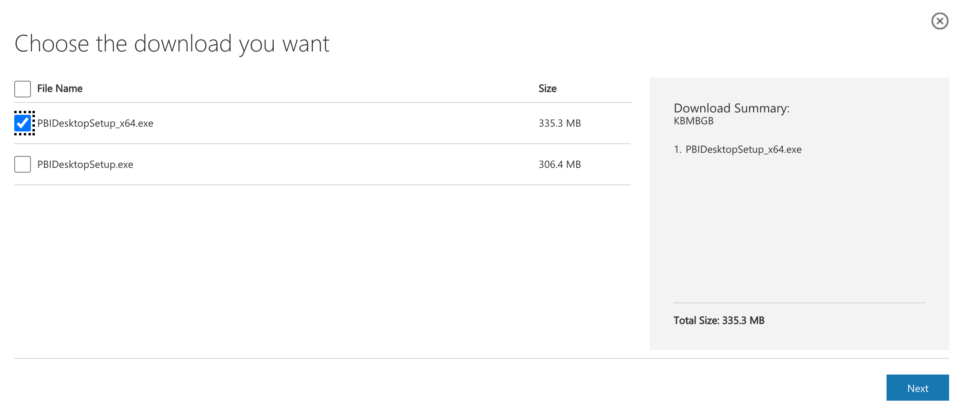Screen dimensions: 961x407
Task: Tick the select-all checkbox beside File Name
Action: [x=23, y=89]
